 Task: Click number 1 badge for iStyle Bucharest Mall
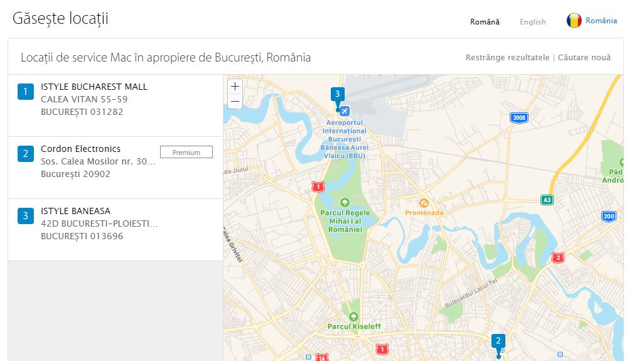[25, 92]
